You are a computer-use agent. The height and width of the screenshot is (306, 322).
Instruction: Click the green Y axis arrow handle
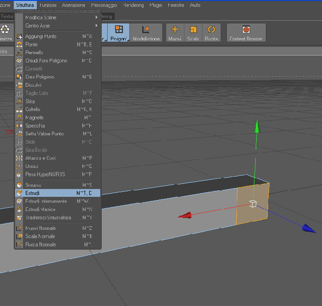[x=257, y=126]
